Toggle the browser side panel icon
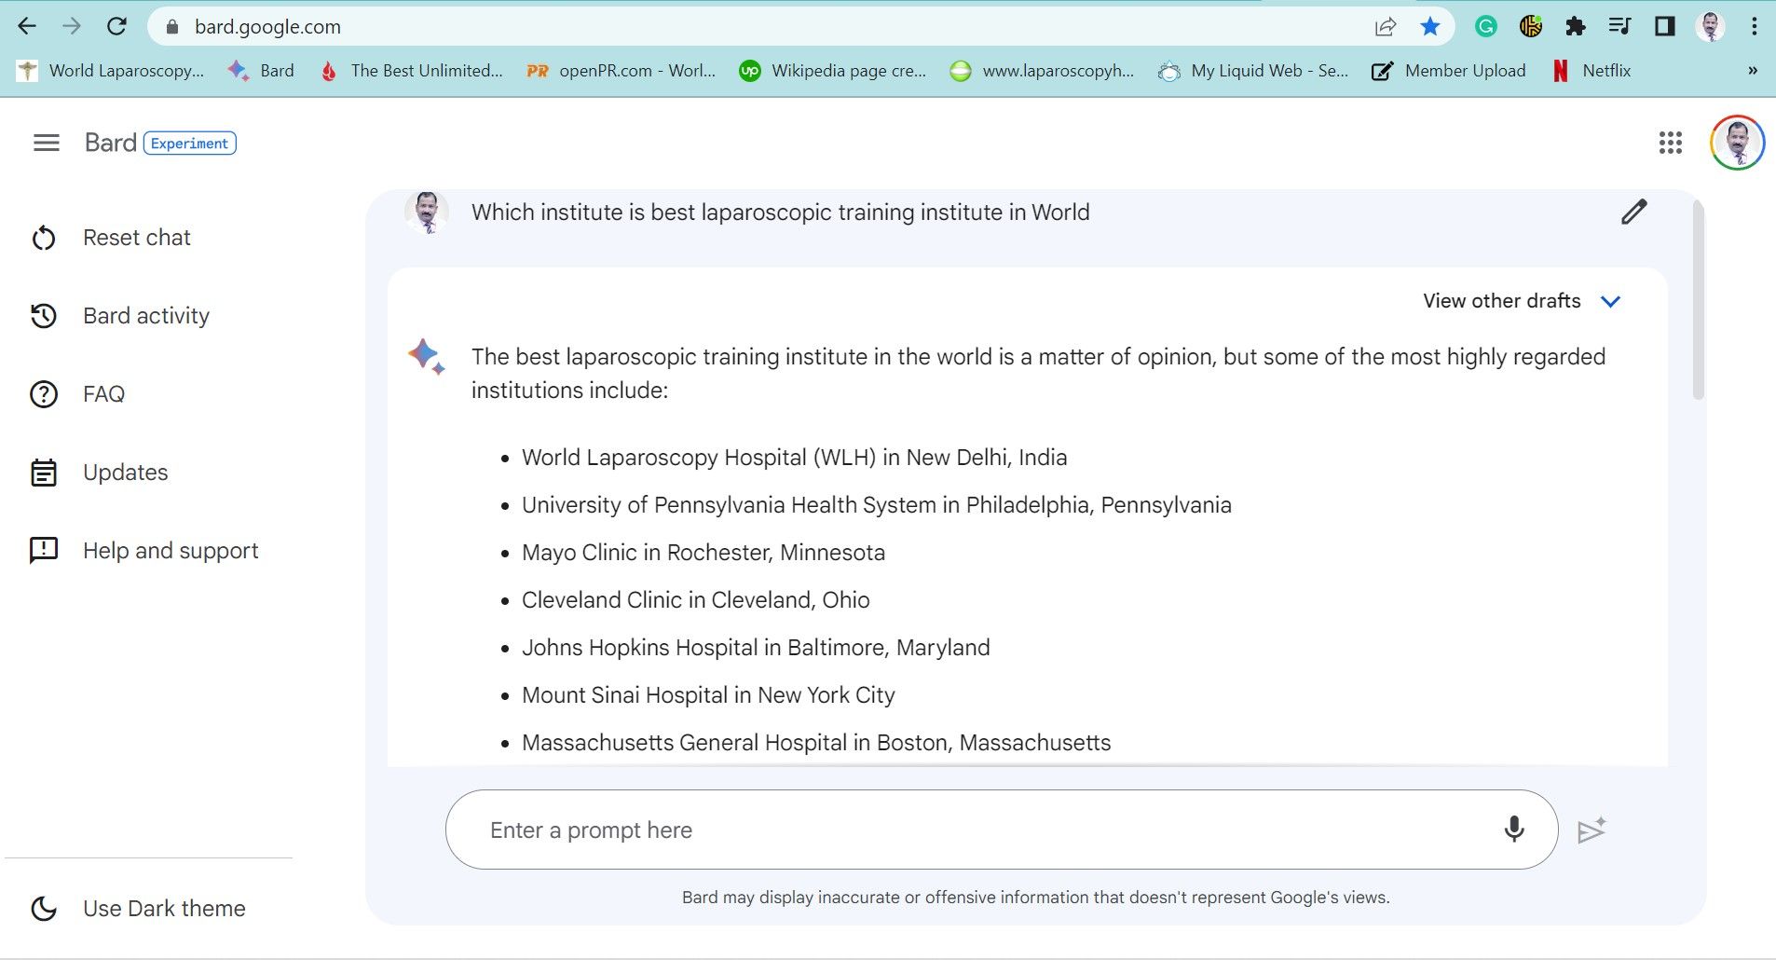 [1664, 26]
